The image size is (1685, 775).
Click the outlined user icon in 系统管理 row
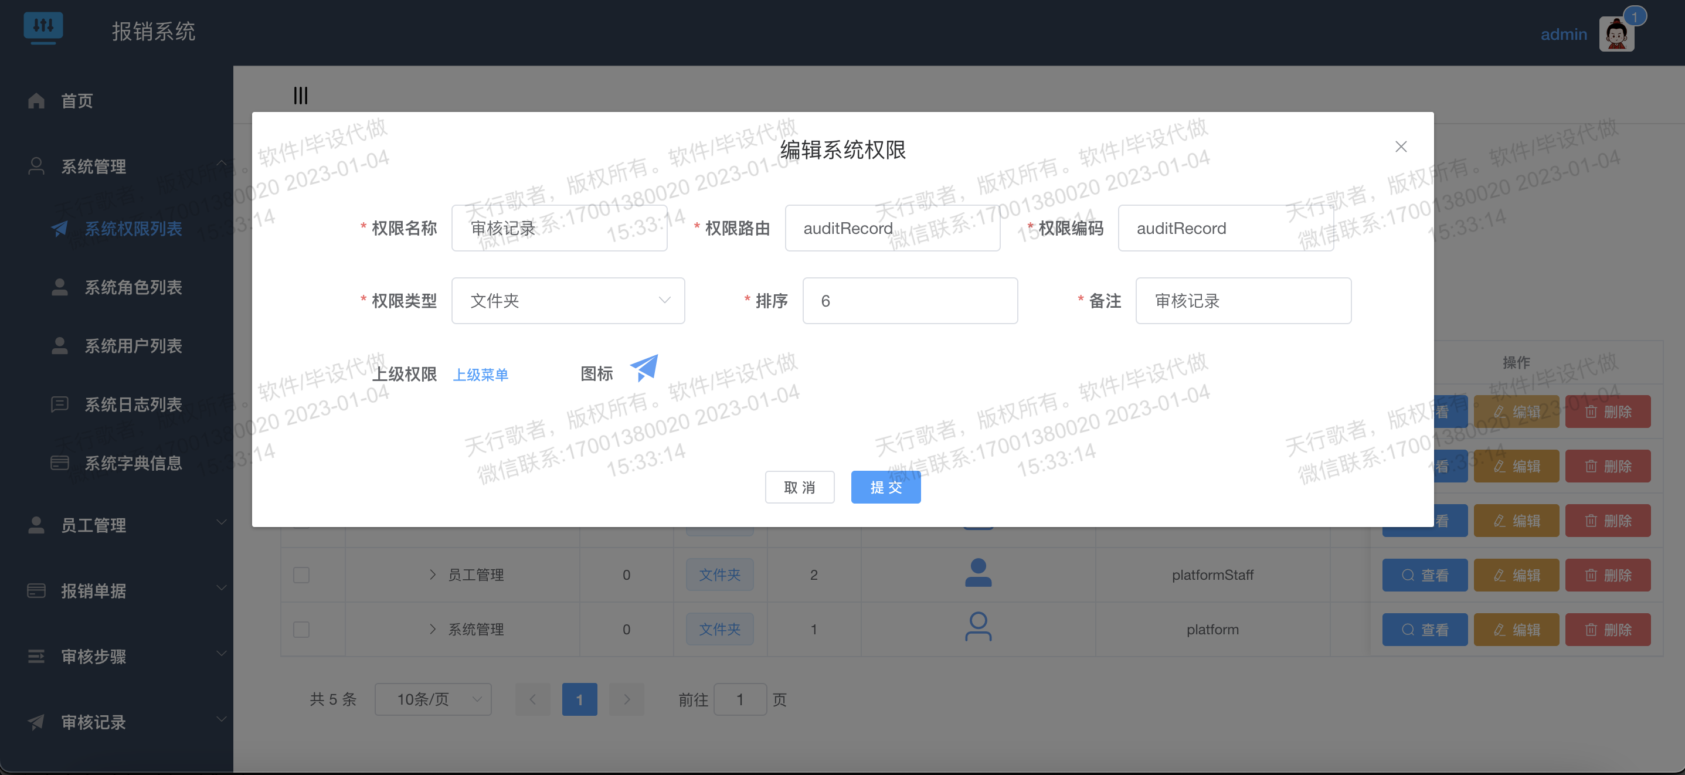(978, 627)
